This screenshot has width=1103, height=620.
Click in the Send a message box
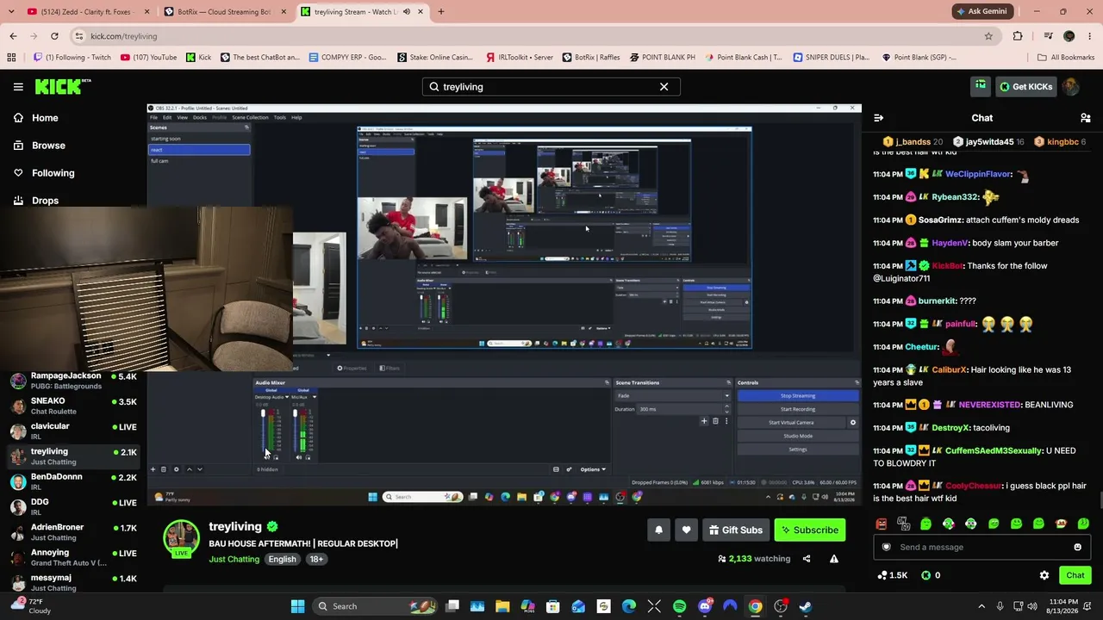[x=981, y=547]
